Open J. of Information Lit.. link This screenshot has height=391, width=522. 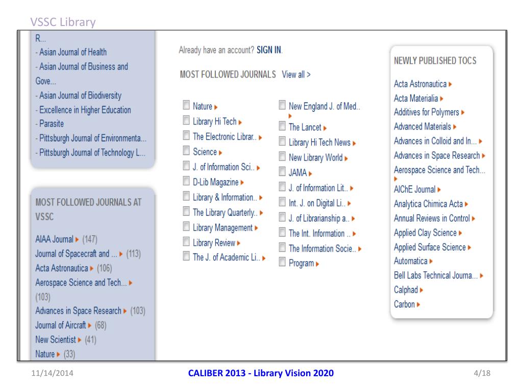[318, 188]
